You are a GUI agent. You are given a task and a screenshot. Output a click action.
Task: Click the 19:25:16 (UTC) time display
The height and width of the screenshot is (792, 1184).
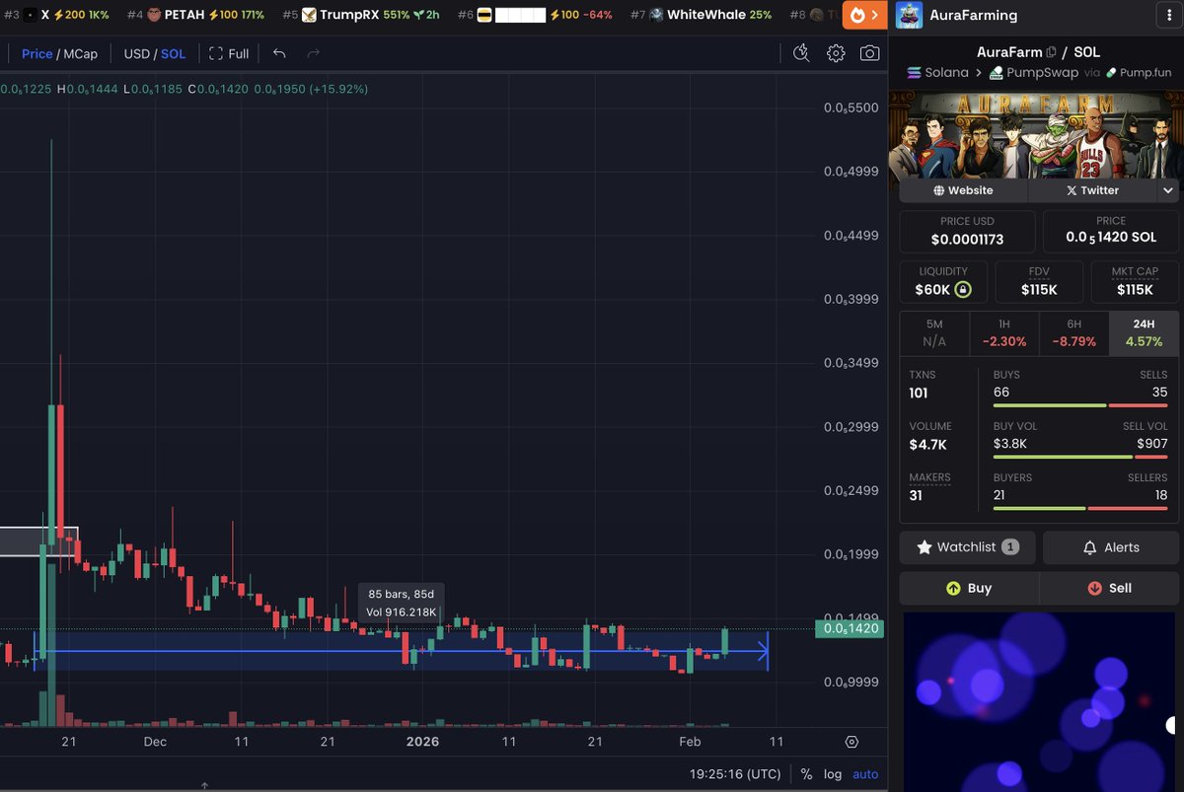(735, 774)
